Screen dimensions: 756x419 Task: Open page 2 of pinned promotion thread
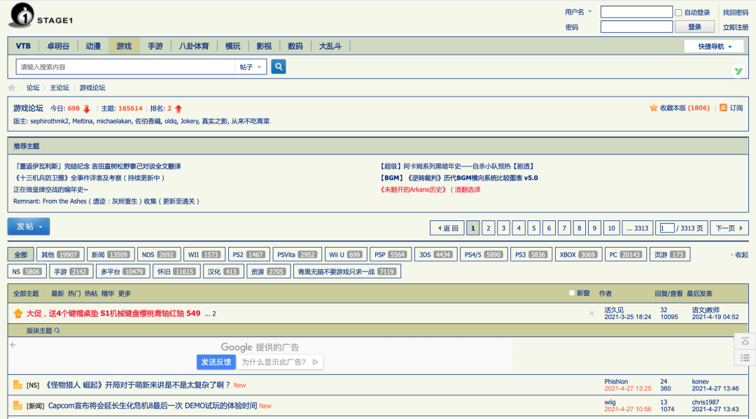[x=214, y=313]
